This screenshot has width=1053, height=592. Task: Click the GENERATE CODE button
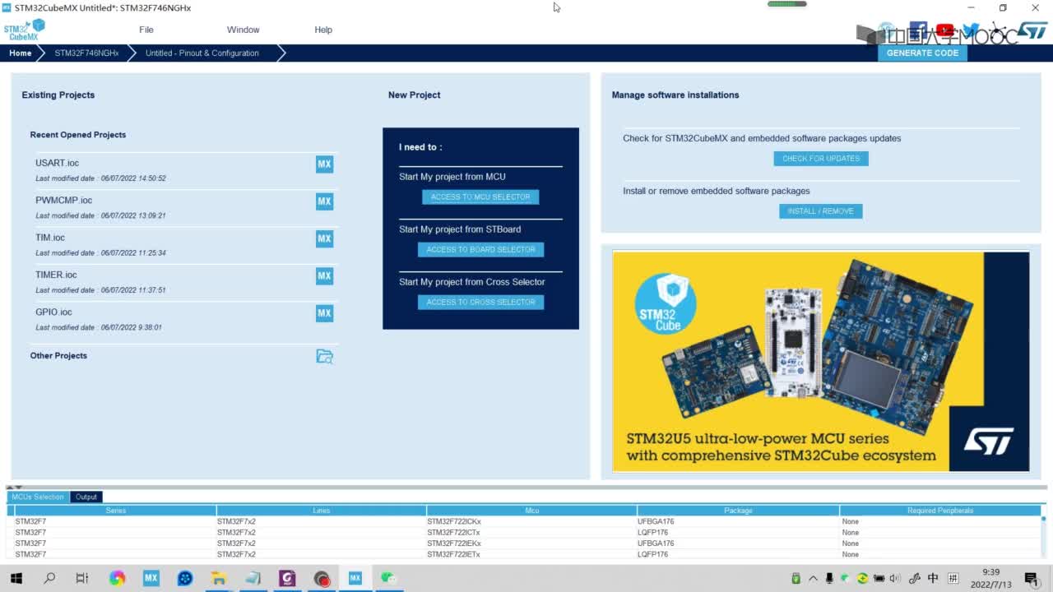click(x=922, y=53)
